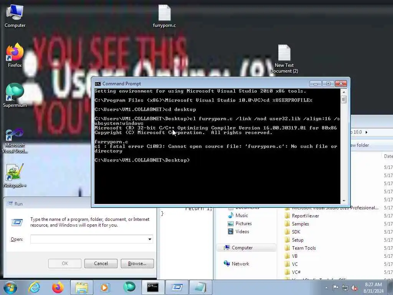Select the Notepad++ desktop shortcut
Image resolution: width=393 pixels, height=295 pixels.
point(15,175)
